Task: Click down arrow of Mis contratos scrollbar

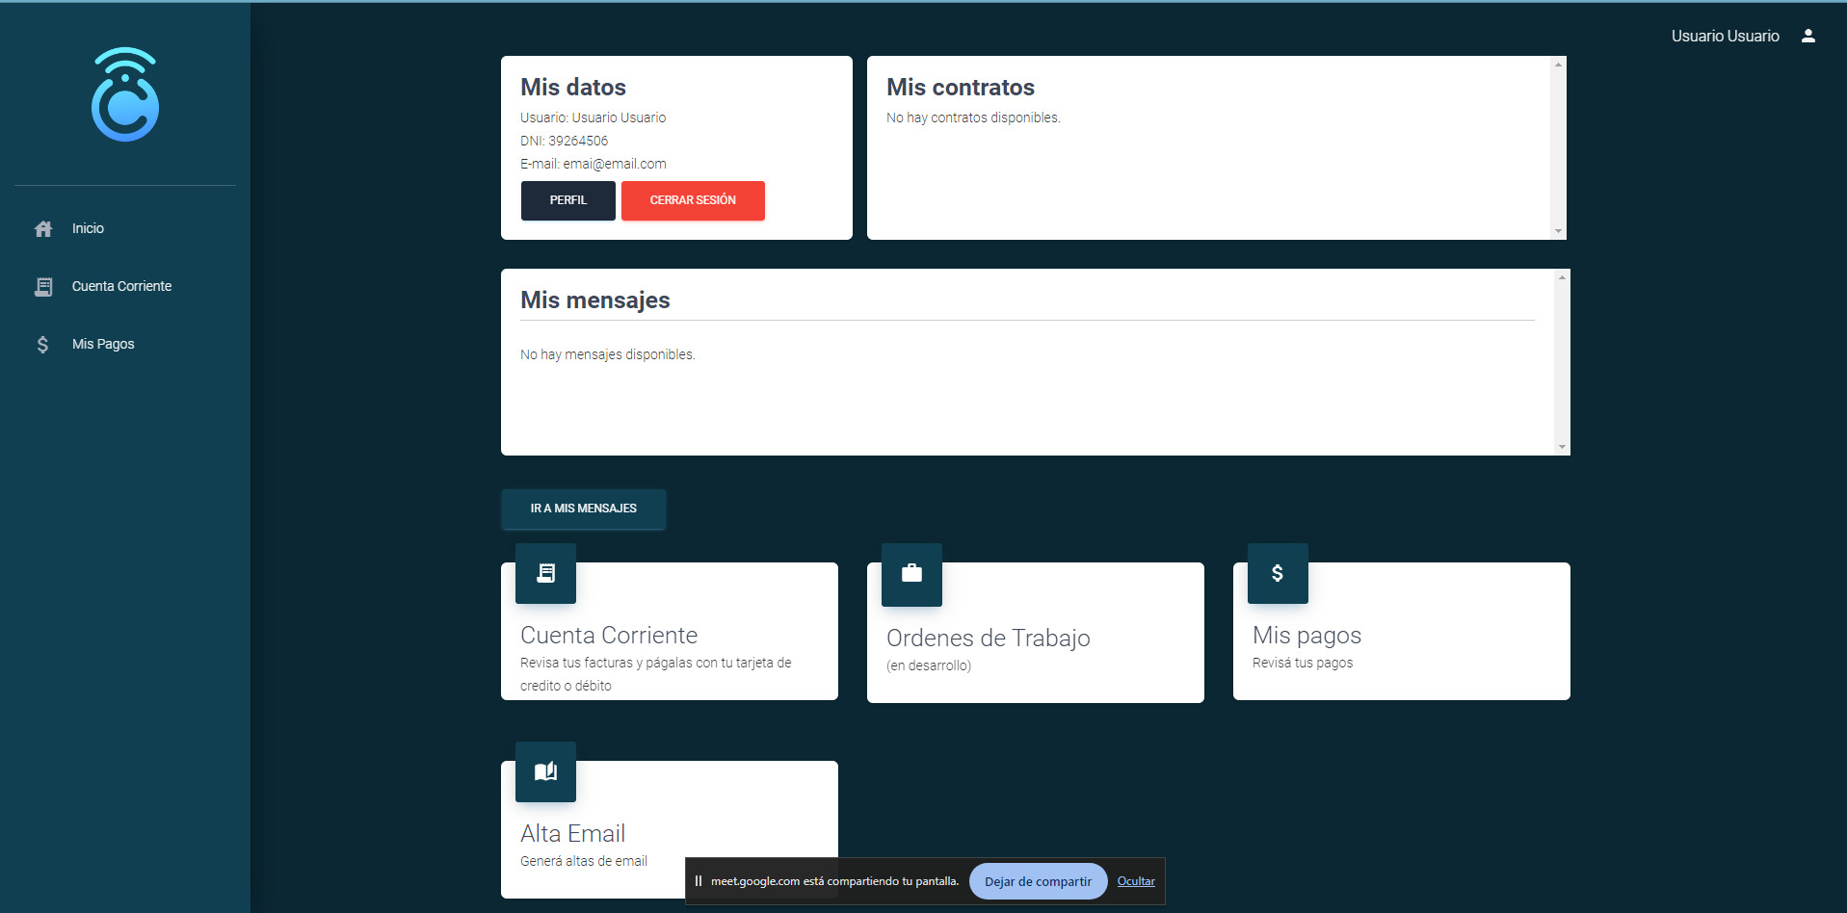Action: point(1558,231)
